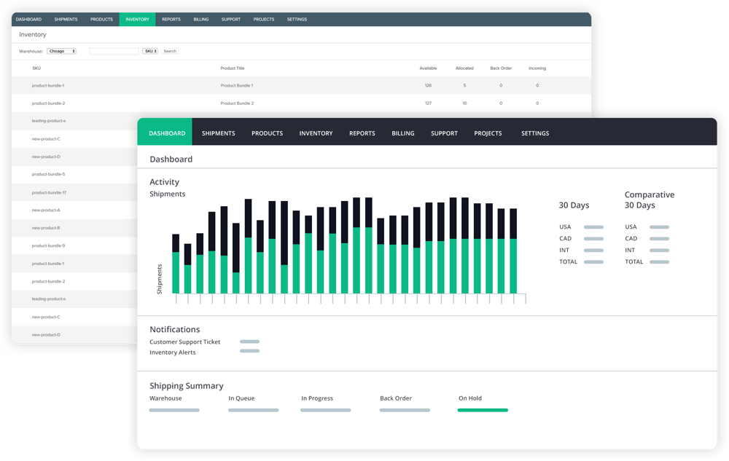Expand the Warehouse Chicago dropdown
729x461 pixels.
(x=61, y=51)
